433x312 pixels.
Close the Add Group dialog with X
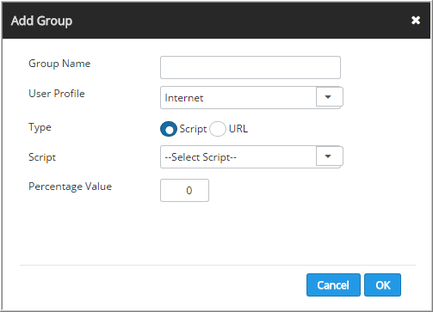[x=416, y=21]
